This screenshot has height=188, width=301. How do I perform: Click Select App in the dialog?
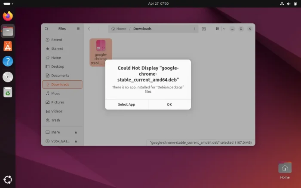coord(126,104)
